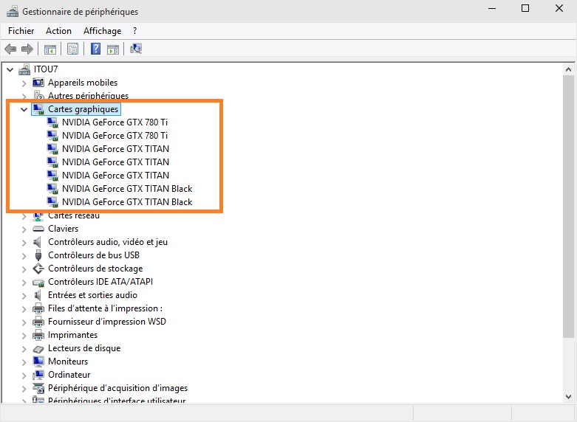Viewport: 577px width, 422px height.
Task: Expand Entrées et sorties audio
Action: coord(24,295)
